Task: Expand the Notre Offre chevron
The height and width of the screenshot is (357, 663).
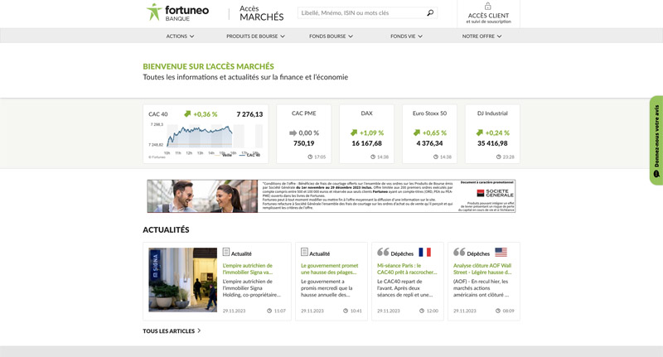Action: coord(500,36)
